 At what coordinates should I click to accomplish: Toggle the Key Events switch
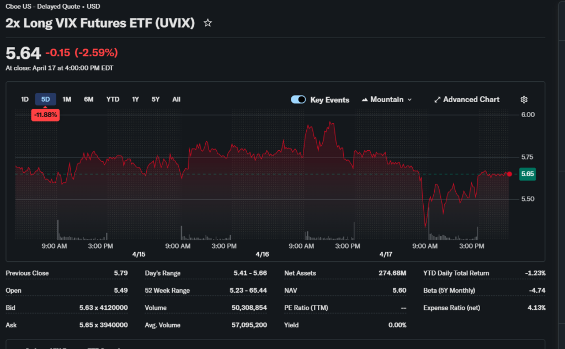click(x=299, y=100)
